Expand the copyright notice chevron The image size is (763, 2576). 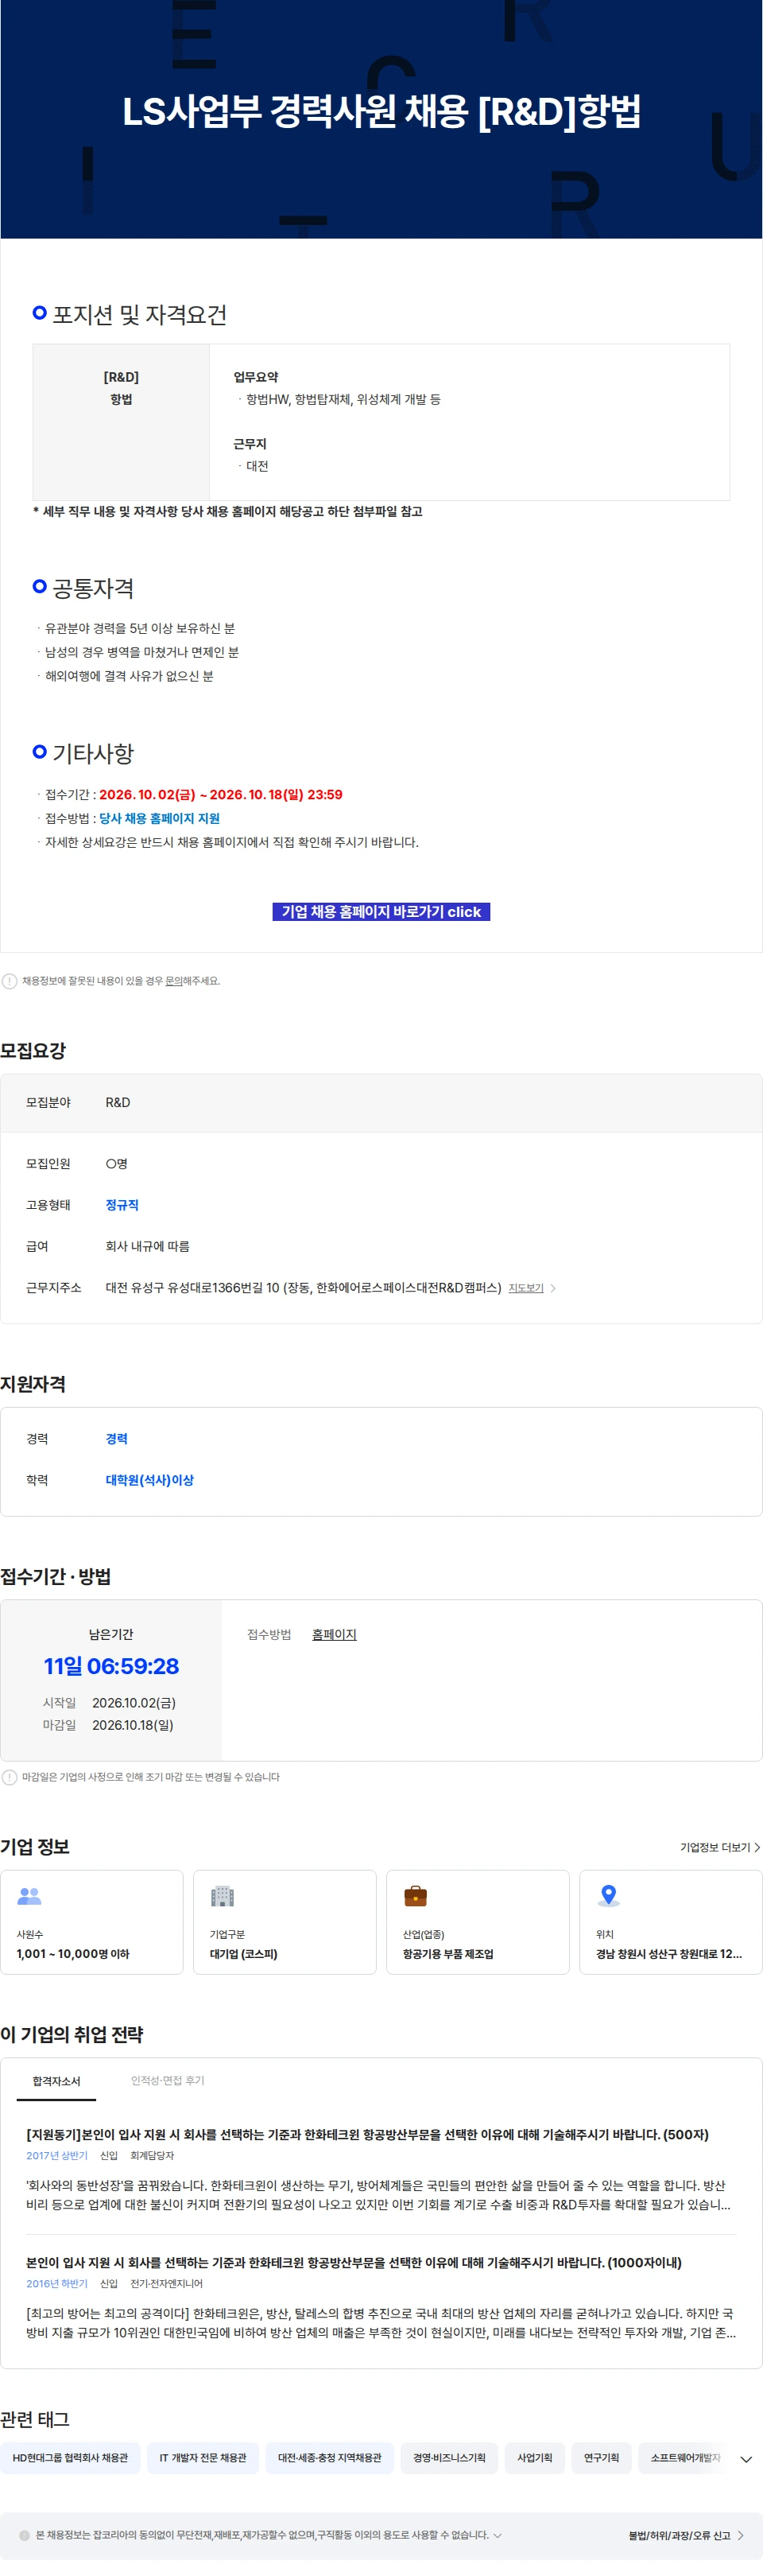[497, 2535]
